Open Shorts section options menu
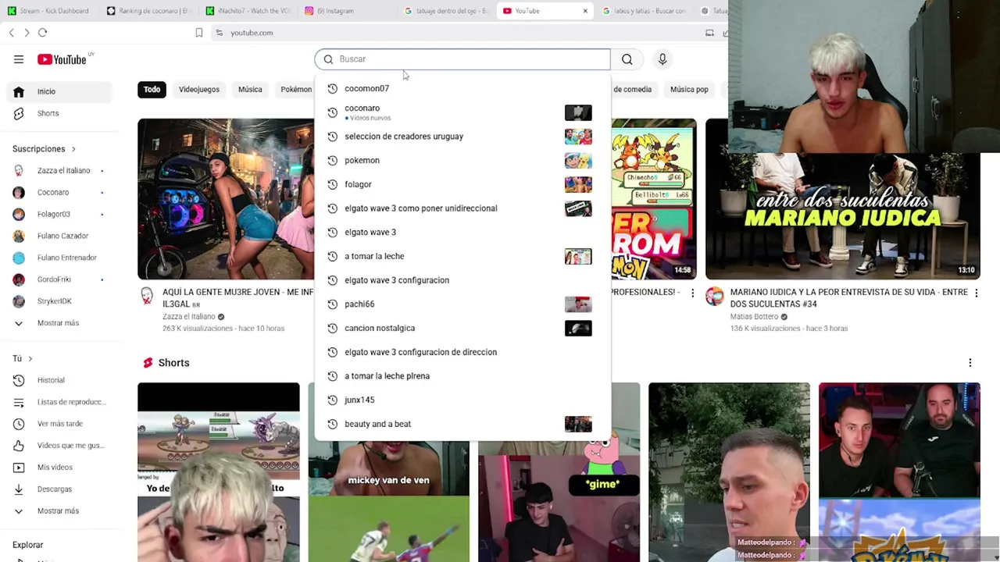Screen dimensions: 1000x562 tap(970, 363)
